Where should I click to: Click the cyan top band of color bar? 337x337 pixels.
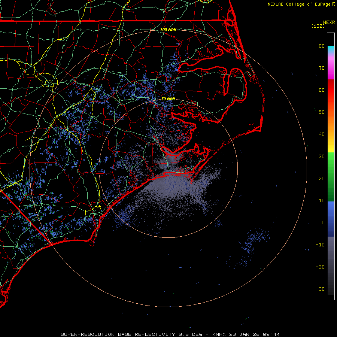[331, 49]
